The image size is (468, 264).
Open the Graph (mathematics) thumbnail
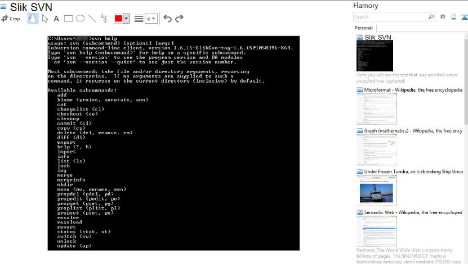tap(377, 150)
